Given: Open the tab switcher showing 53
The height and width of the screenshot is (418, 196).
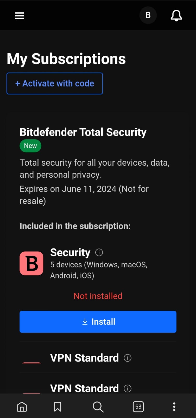Looking at the screenshot, I should (x=138, y=407).
